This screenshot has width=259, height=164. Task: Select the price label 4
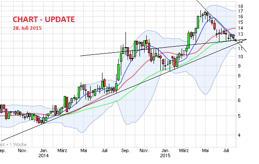tap(239, 135)
